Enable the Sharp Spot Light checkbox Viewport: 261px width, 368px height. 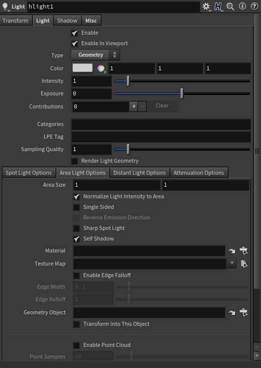coord(76,228)
